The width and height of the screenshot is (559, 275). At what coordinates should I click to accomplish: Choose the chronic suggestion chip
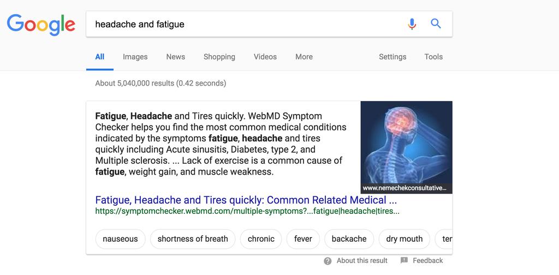click(x=261, y=239)
